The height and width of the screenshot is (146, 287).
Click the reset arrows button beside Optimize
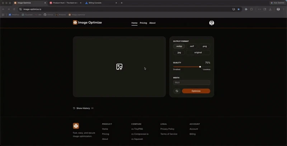[177, 91]
